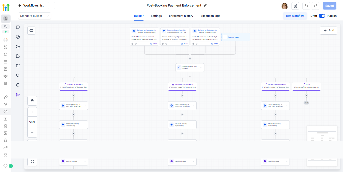Open the comments panel icon
The width and height of the screenshot is (343, 172).
coord(18,27)
